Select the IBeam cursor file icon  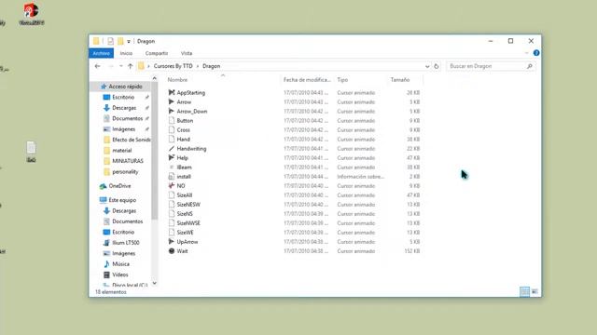172,167
